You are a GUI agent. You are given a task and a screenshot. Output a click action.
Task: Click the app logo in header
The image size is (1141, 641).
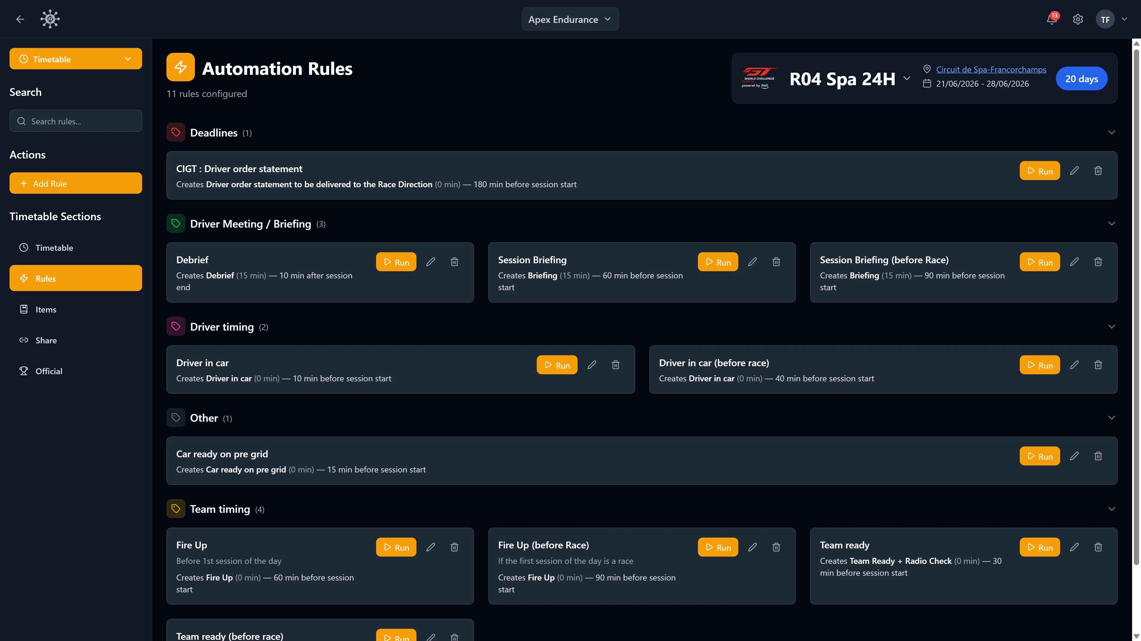50,19
